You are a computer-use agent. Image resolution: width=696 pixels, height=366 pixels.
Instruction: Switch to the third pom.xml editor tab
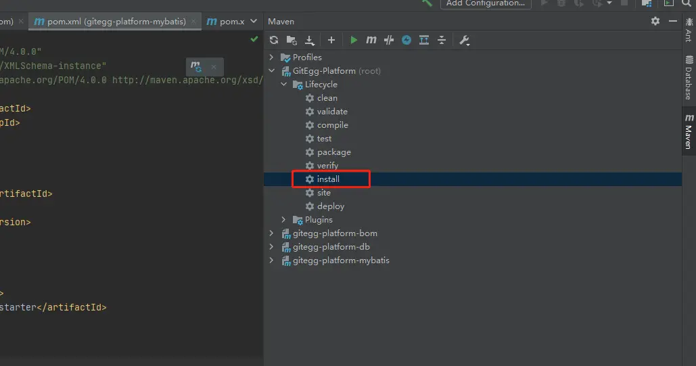click(x=226, y=22)
